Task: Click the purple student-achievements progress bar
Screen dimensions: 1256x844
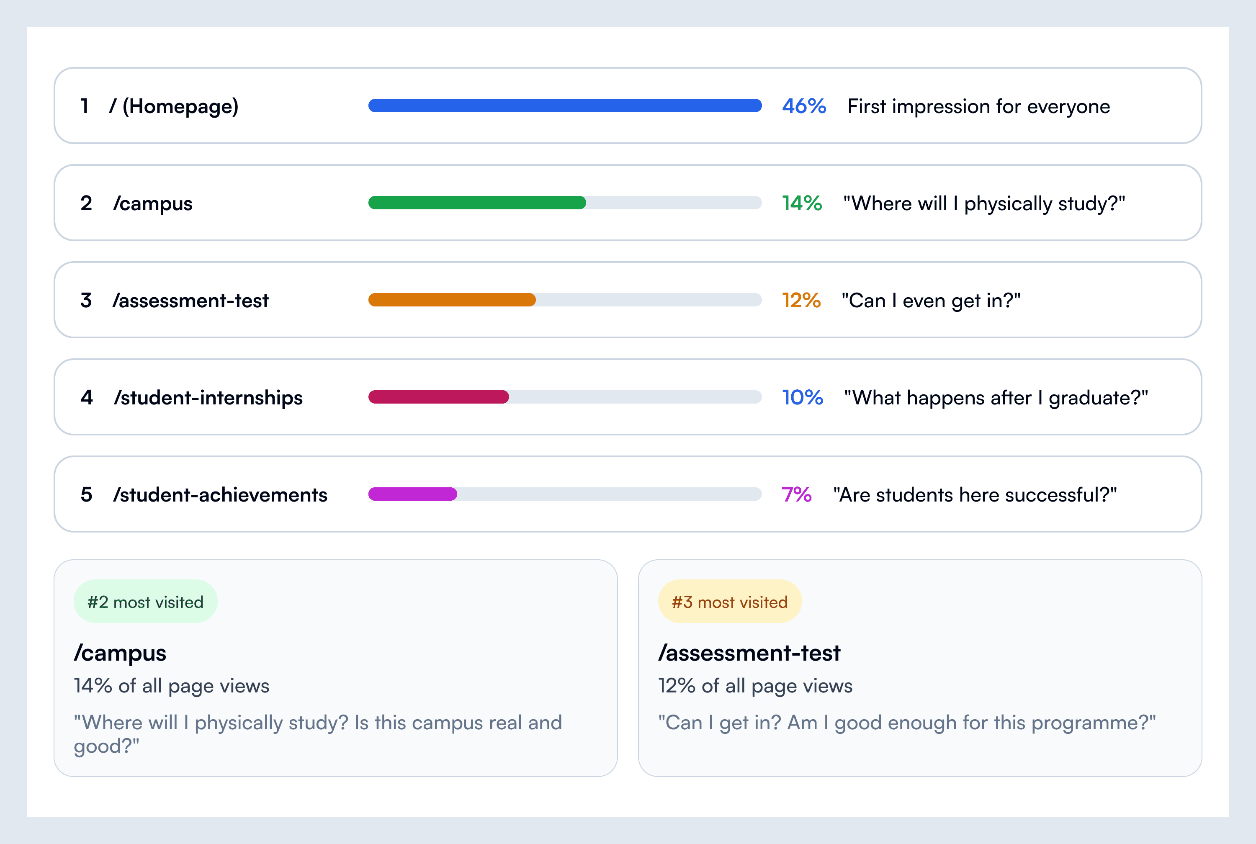Action: point(412,494)
